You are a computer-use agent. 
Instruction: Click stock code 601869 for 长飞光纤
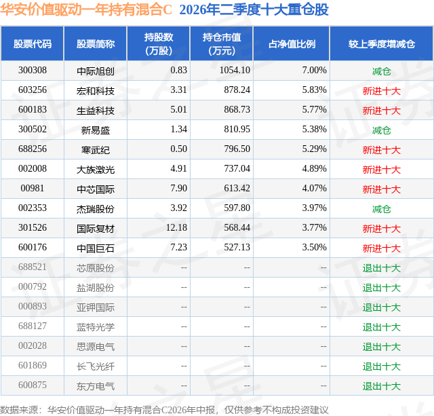click(33, 365)
